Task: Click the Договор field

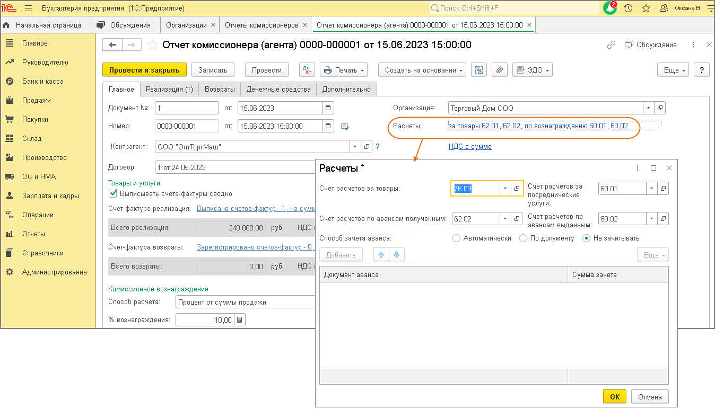Action: 235,167
